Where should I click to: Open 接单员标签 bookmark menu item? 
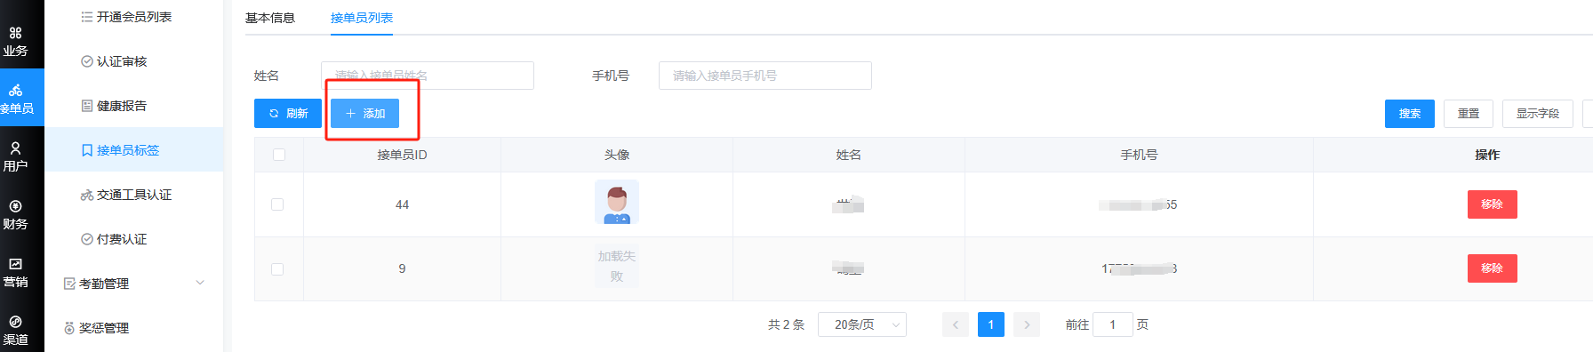coord(121,150)
